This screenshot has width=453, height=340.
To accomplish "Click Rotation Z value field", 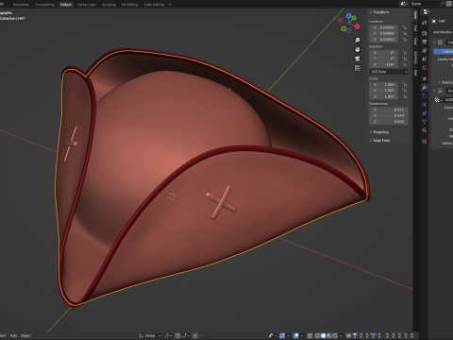I will (x=383, y=64).
